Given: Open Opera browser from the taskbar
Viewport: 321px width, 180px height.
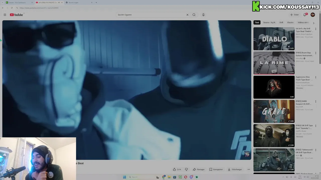Looking at the screenshot, I should [x=186, y=177].
